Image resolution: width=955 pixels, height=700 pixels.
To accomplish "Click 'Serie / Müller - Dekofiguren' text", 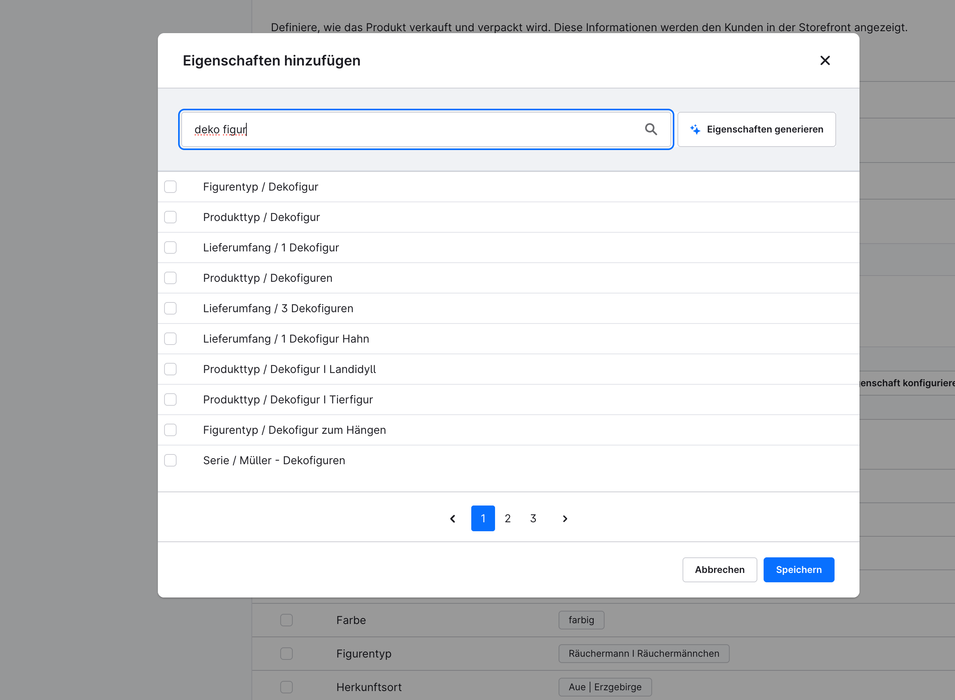I will [x=274, y=461].
